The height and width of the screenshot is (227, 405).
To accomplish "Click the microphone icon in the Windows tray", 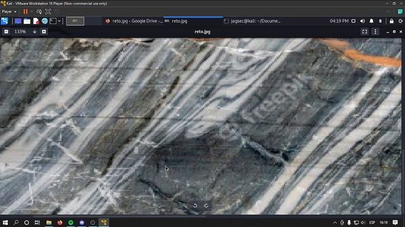I will click(x=349, y=223).
